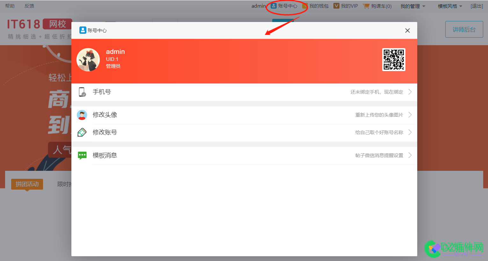Click the green template message icon
Screen dimensions: 488x261
tap(82, 155)
